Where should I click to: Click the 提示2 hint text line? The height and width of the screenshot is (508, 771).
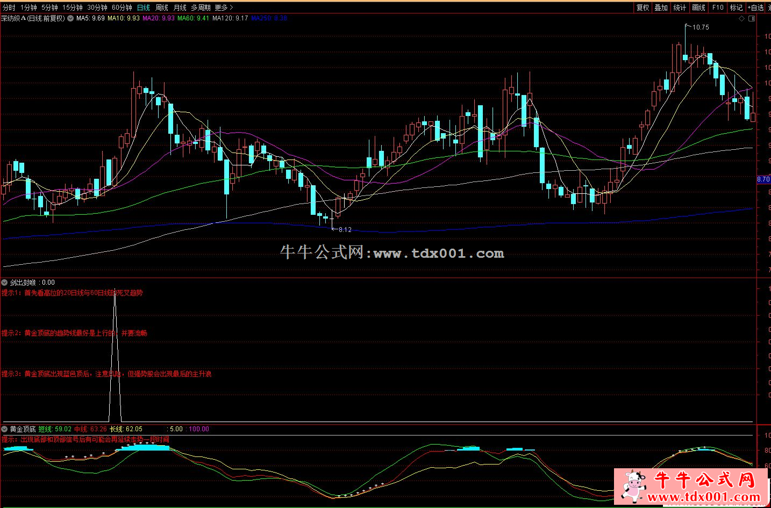pyautogui.click(x=74, y=333)
